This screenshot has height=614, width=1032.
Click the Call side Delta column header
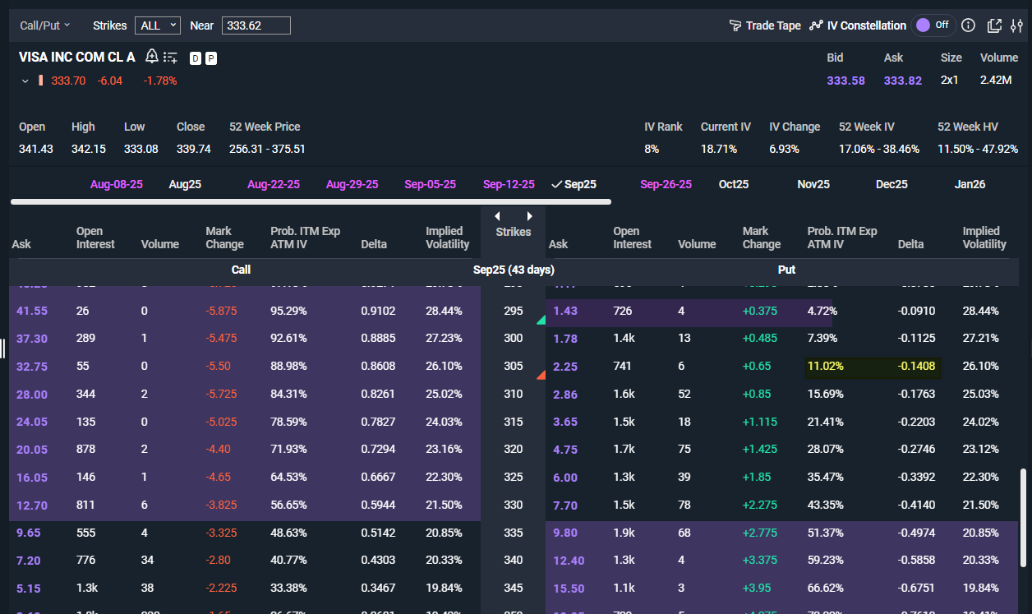374,244
